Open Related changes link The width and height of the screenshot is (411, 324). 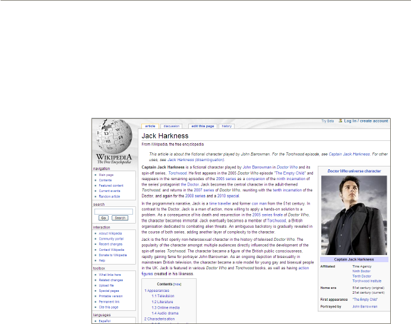point(111,280)
